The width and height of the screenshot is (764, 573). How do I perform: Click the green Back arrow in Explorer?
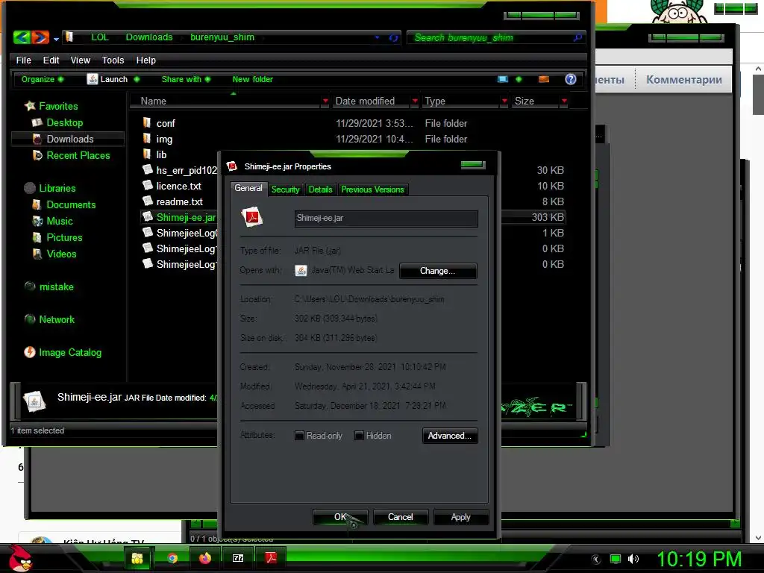tap(22, 37)
